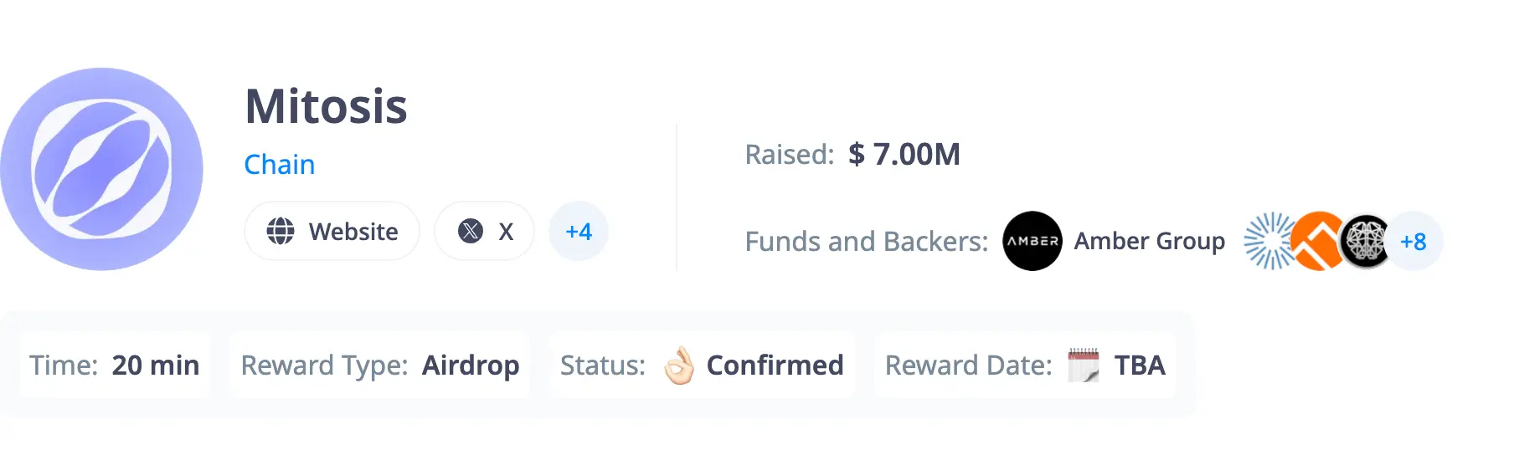Expand the +4 more links badge

coord(579,231)
